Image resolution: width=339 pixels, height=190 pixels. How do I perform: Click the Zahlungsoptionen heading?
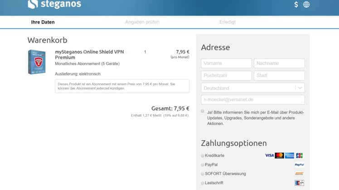click(x=234, y=143)
